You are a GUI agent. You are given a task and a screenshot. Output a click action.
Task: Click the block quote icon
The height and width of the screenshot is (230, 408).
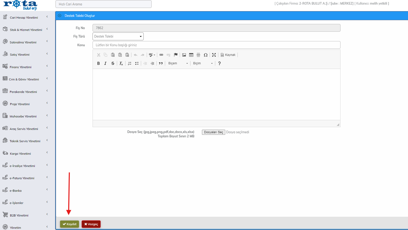tap(161, 63)
